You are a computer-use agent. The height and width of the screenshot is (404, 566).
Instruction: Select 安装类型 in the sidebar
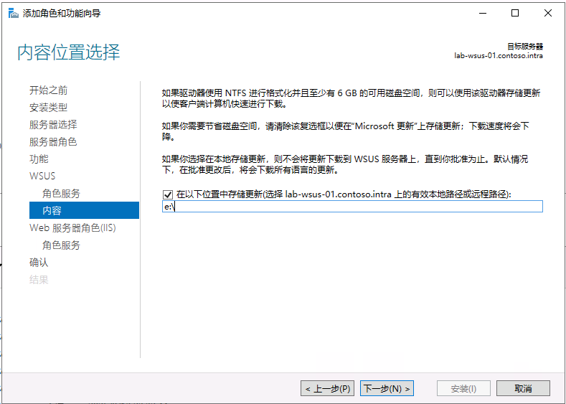pyautogui.click(x=48, y=107)
